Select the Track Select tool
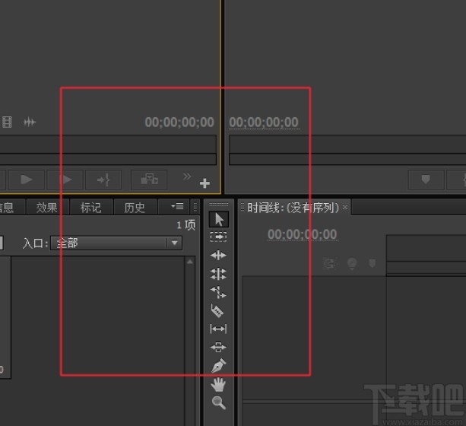This screenshot has height=426, width=466. (218, 237)
